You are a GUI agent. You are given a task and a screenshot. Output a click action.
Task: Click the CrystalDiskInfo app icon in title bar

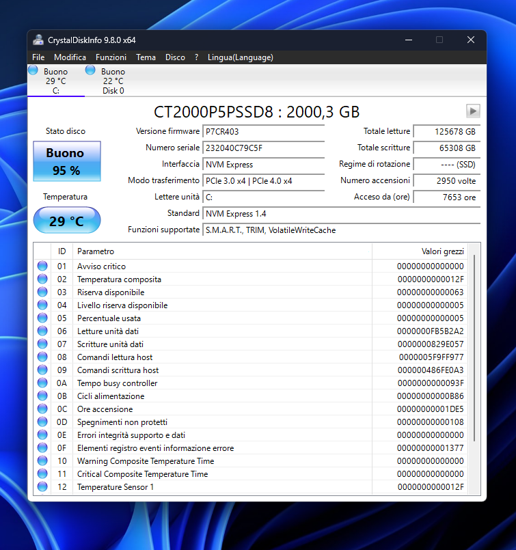pyautogui.click(x=38, y=40)
